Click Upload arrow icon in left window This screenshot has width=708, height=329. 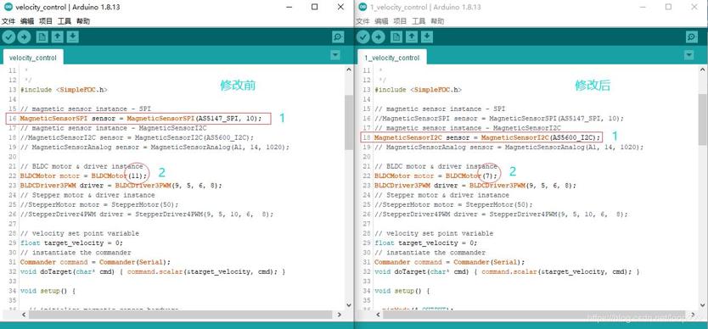24,37
